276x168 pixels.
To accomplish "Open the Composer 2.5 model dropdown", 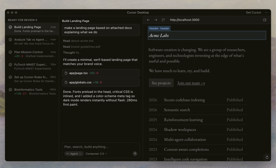I will 96,154.
